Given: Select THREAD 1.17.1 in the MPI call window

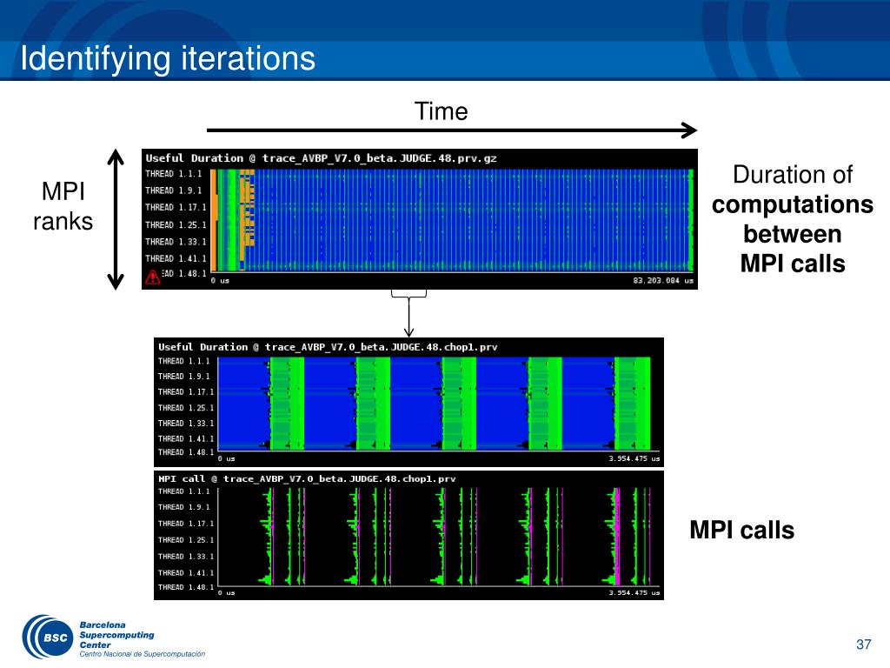Looking at the screenshot, I should [186, 524].
